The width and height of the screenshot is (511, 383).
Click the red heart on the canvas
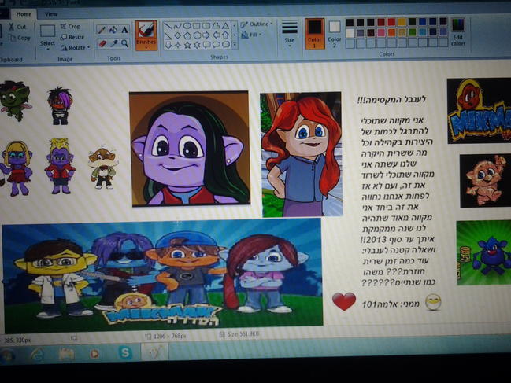pos(344,301)
